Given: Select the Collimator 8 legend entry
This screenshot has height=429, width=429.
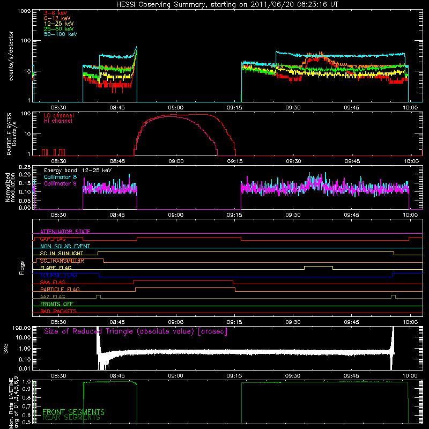Looking at the screenshot, I should (x=60, y=177).
